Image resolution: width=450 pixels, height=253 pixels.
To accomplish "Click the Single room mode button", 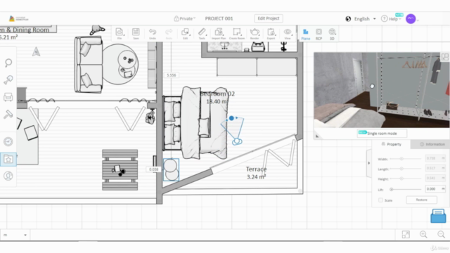I will 382,134.
